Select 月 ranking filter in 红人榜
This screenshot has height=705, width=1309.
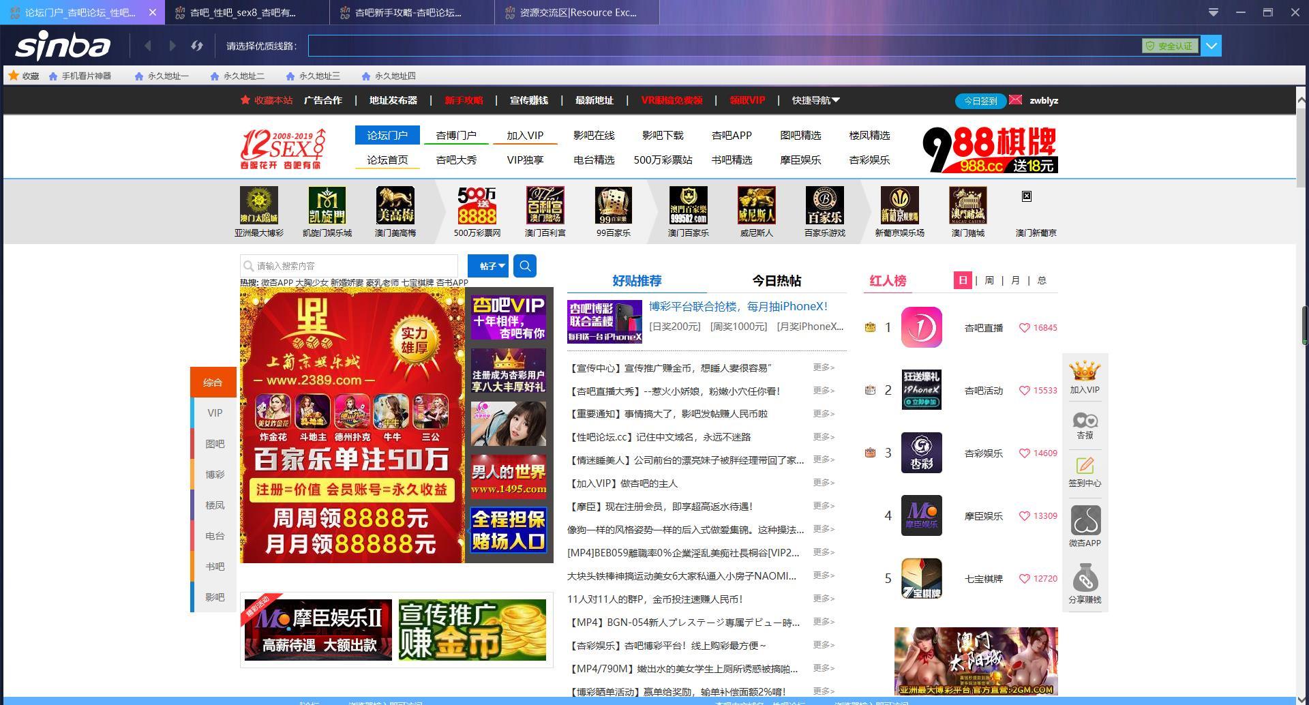pyautogui.click(x=1015, y=280)
